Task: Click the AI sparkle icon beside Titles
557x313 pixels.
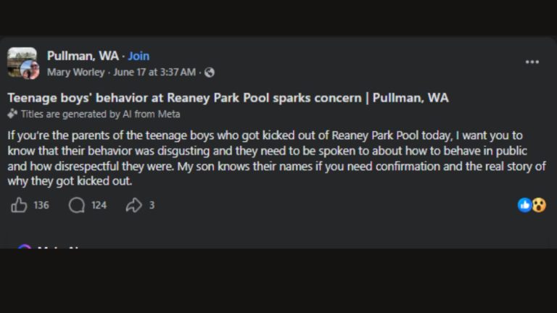Action: tap(12, 114)
